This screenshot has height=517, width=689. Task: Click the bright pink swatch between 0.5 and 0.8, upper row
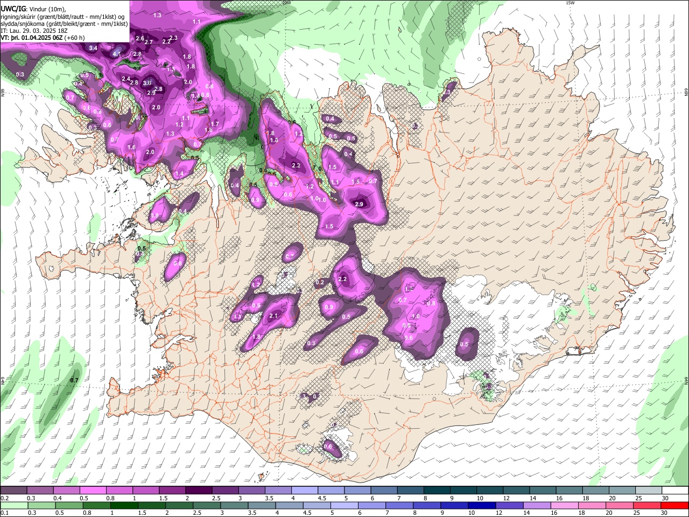click(93, 491)
